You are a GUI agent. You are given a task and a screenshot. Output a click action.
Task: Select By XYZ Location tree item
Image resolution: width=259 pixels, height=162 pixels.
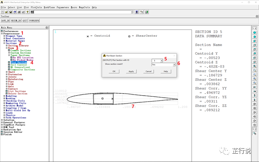coord(23,58)
